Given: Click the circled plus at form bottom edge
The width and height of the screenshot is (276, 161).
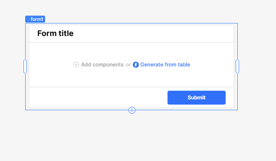Looking at the screenshot, I should tap(132, 110).
